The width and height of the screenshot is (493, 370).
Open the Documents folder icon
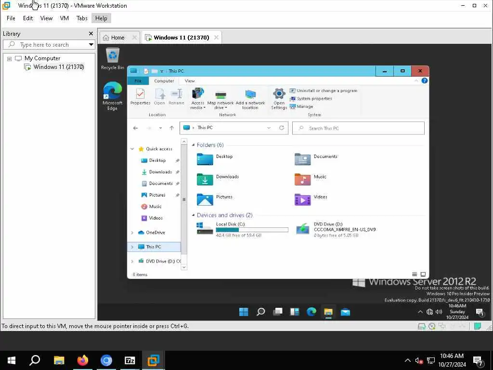302,159
